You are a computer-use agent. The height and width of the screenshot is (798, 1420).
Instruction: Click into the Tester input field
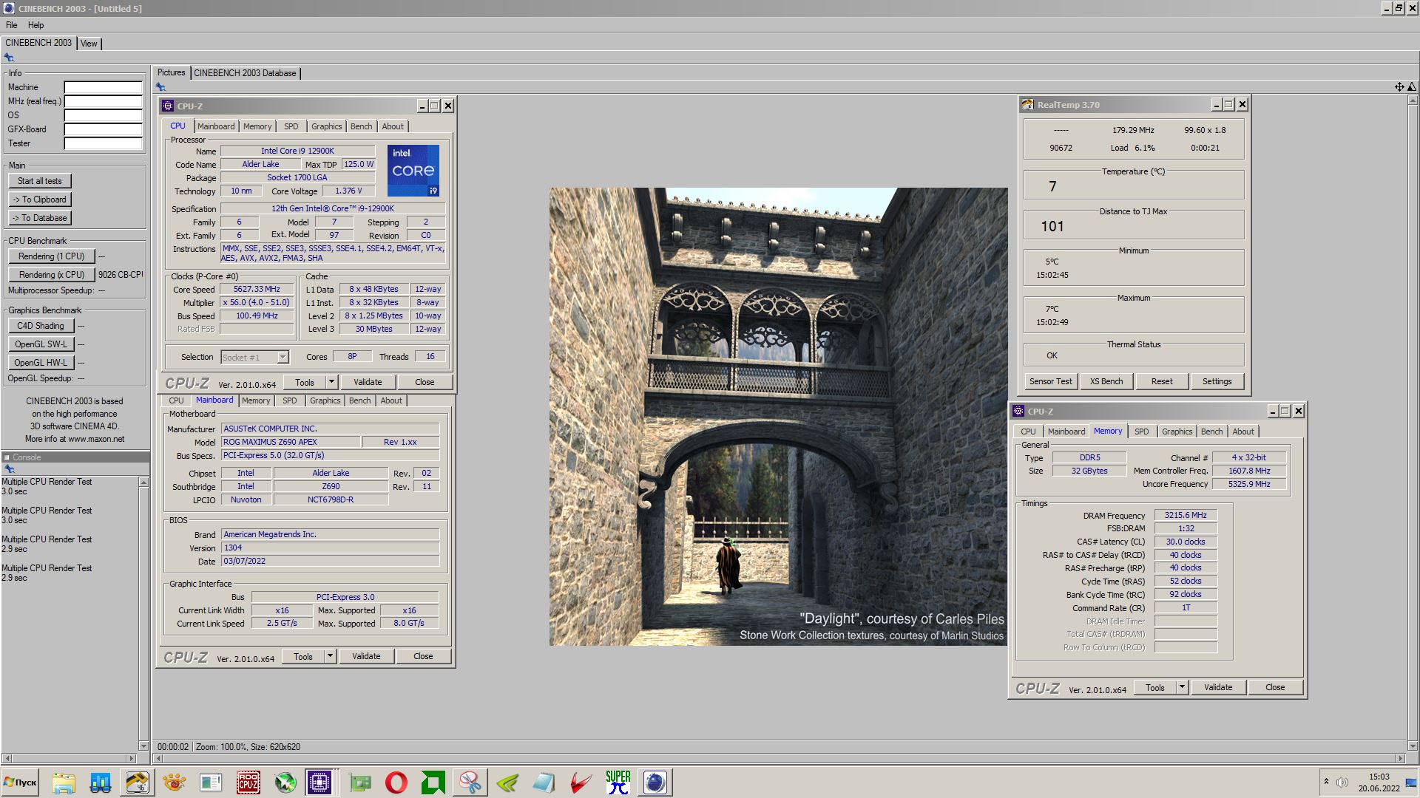tap(103, 143)
